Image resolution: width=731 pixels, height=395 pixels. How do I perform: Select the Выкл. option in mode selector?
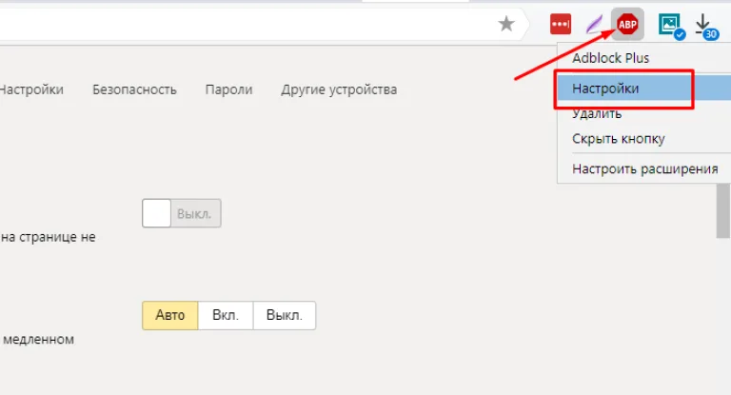285,315
